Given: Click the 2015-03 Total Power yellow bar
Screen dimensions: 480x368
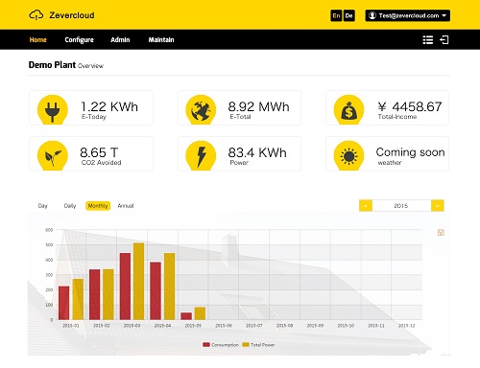Looking at the screenshot, I should (138, 281).
